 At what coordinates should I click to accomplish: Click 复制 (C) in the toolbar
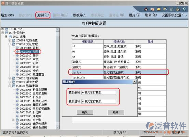tap(43, 15)
